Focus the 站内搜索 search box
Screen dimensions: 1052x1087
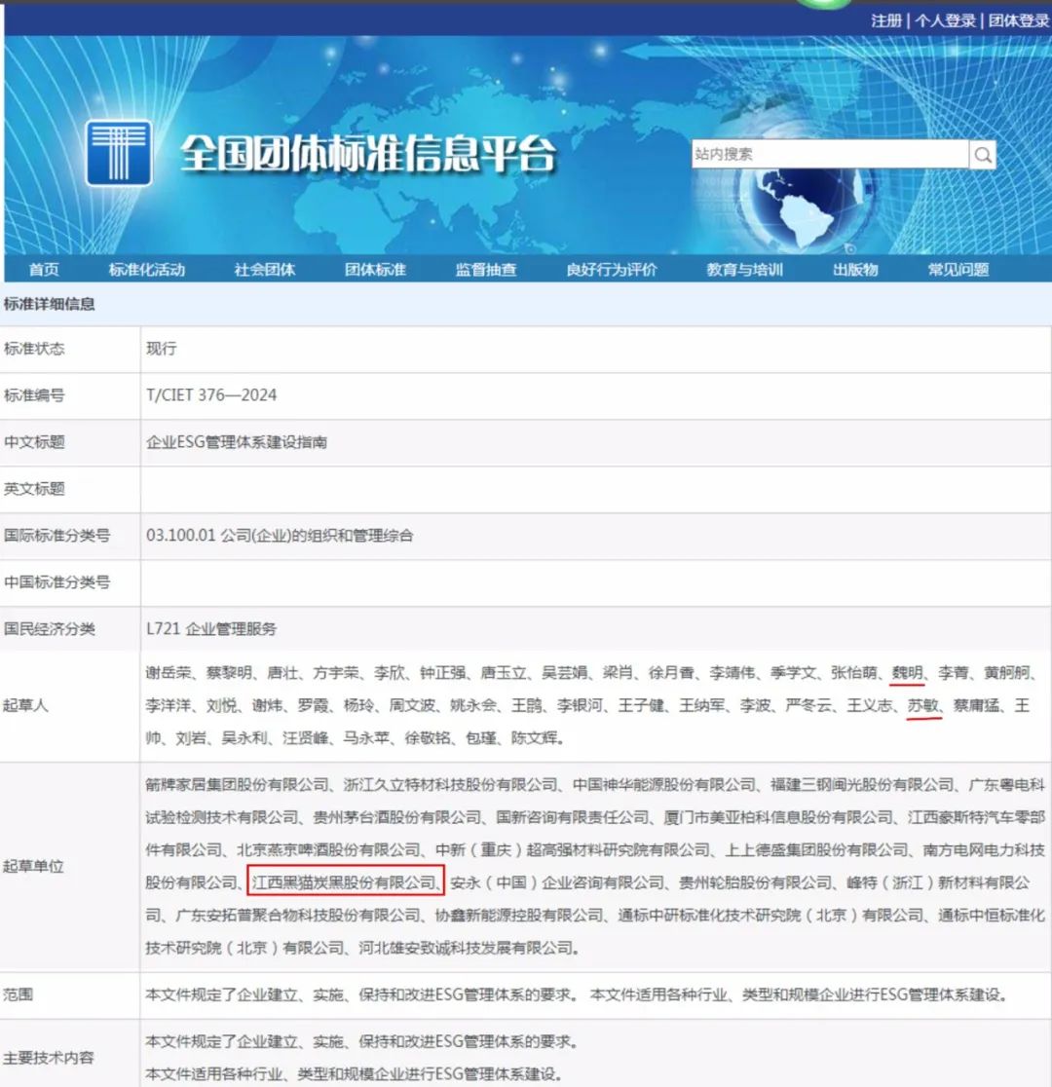point(829,154)
